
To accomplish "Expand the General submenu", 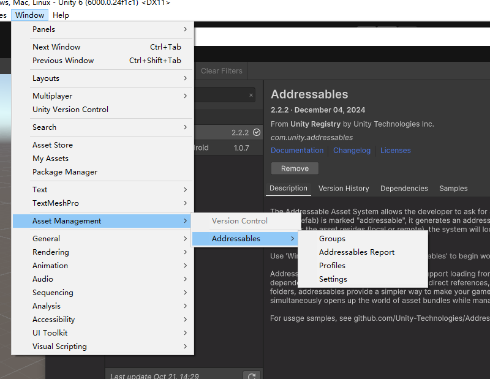I will (102, 239).
